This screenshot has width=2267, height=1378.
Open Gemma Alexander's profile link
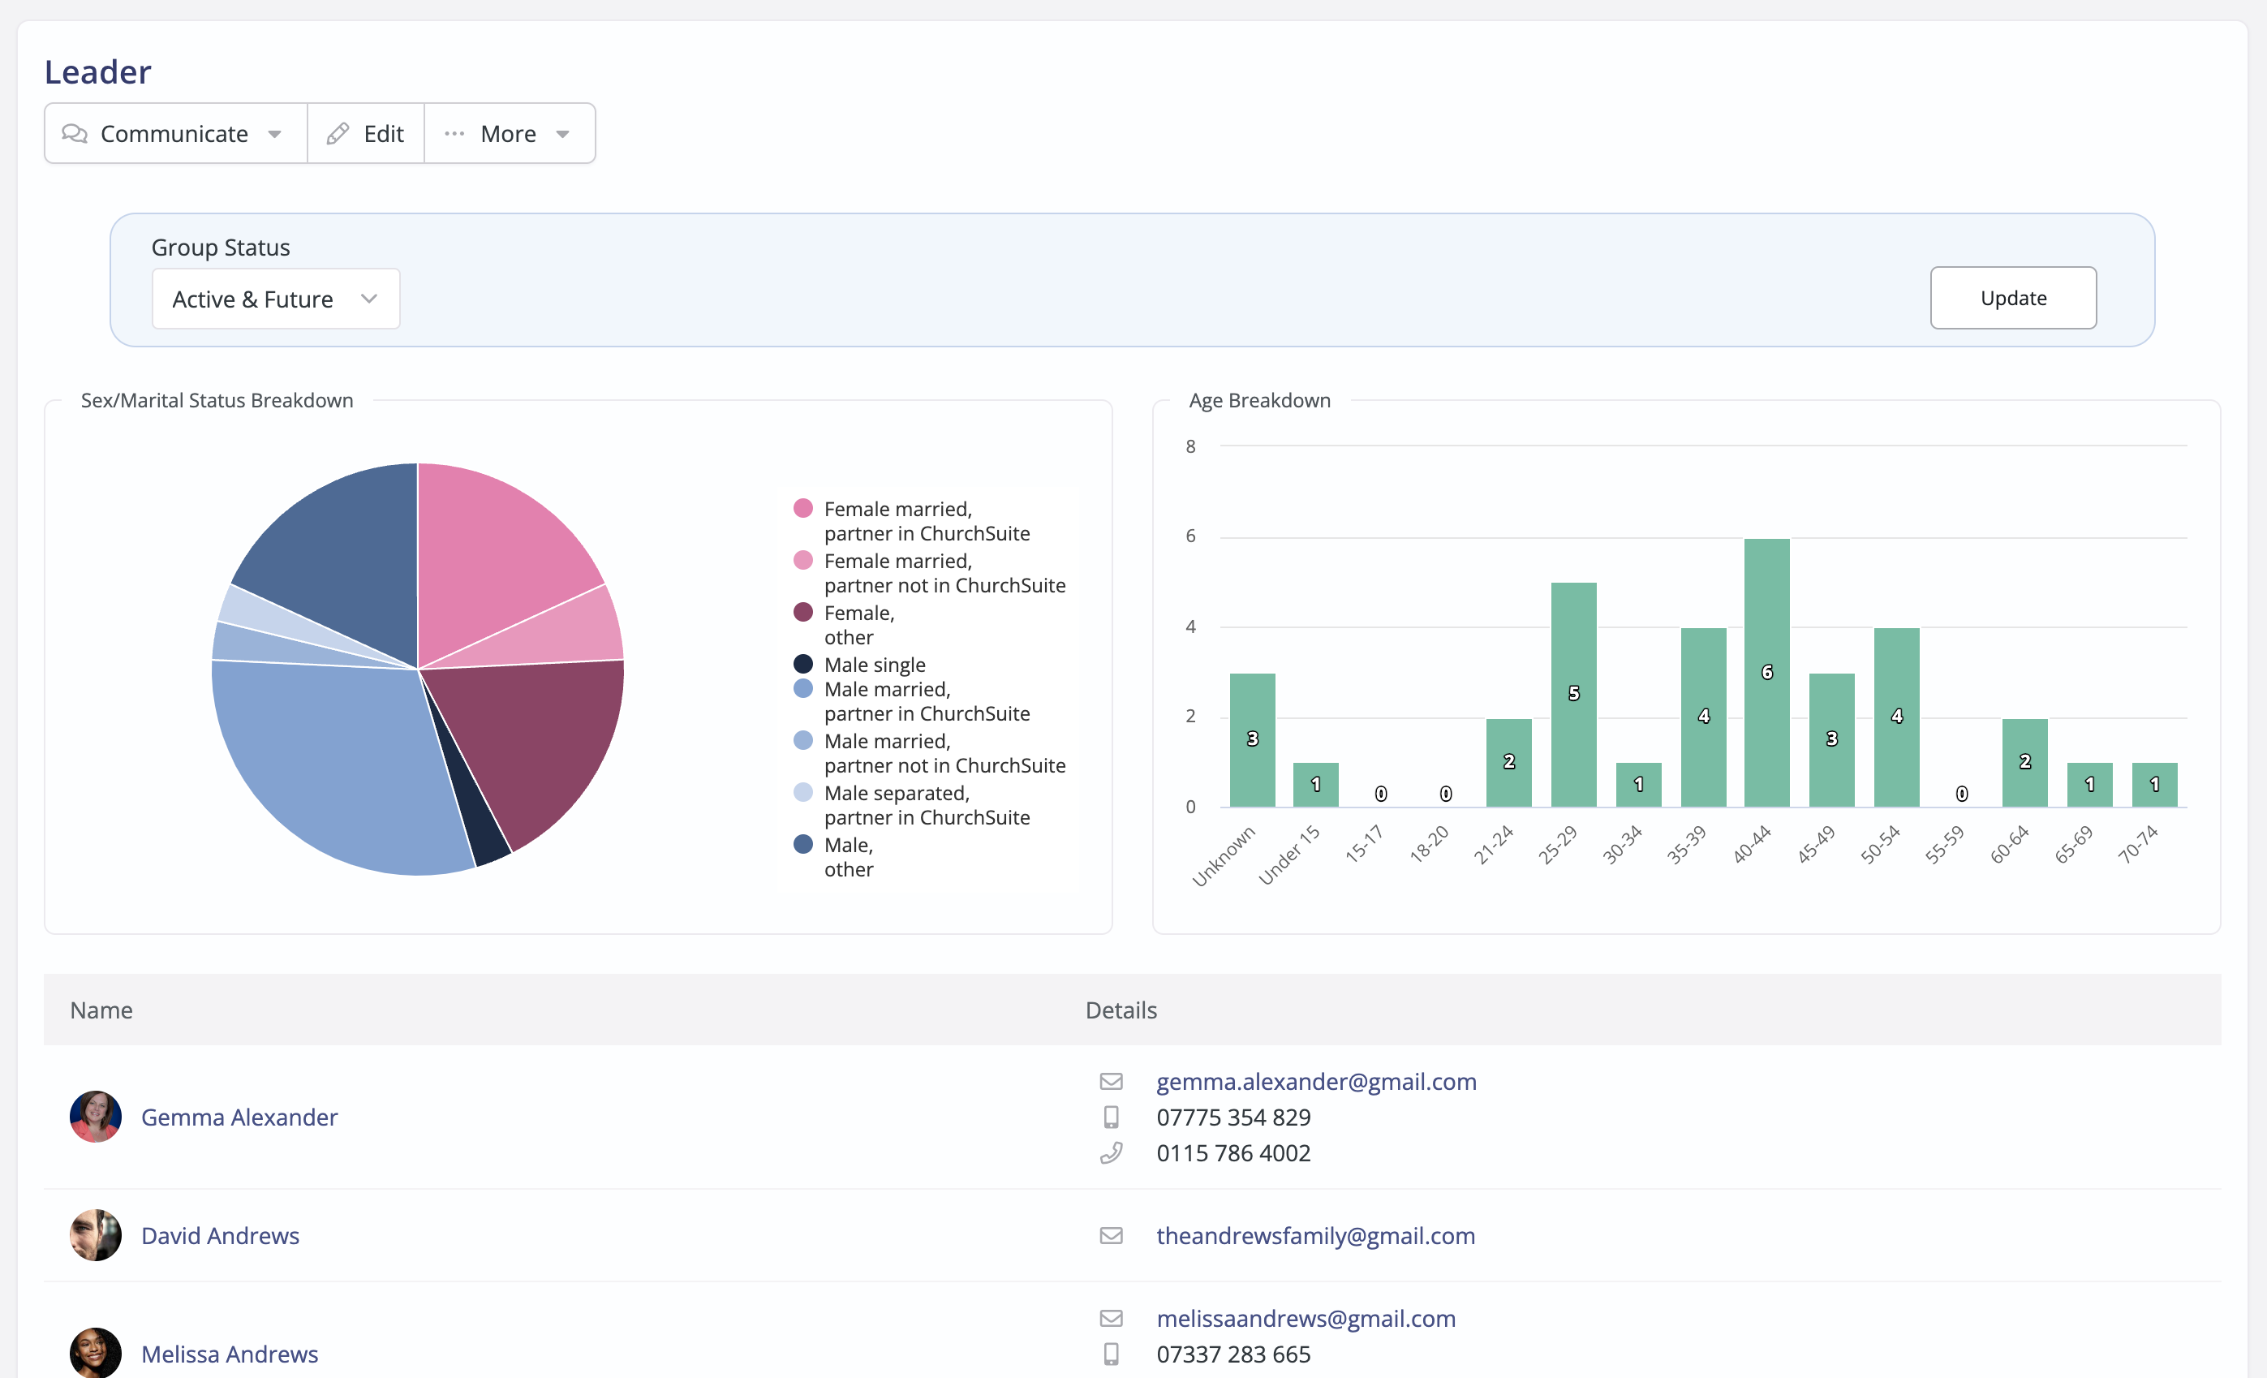point(239,1117)
